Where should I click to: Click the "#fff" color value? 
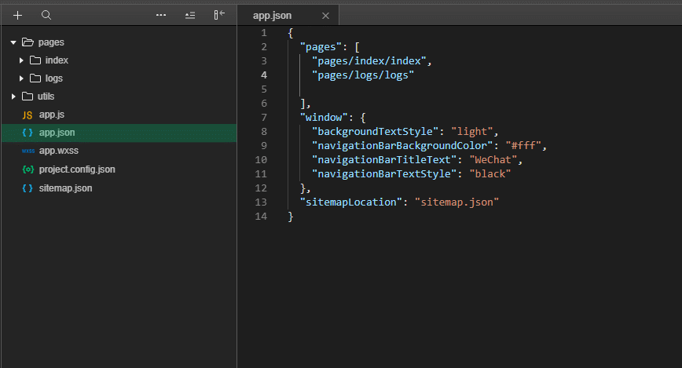point(523,145)
